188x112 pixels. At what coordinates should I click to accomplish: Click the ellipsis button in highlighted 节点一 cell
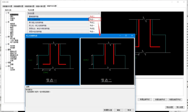[99, 19]
